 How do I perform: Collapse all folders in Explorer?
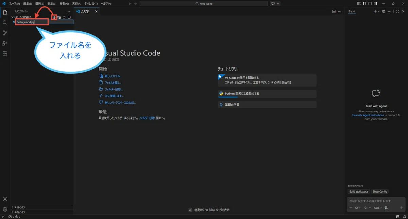click(69, 17)
